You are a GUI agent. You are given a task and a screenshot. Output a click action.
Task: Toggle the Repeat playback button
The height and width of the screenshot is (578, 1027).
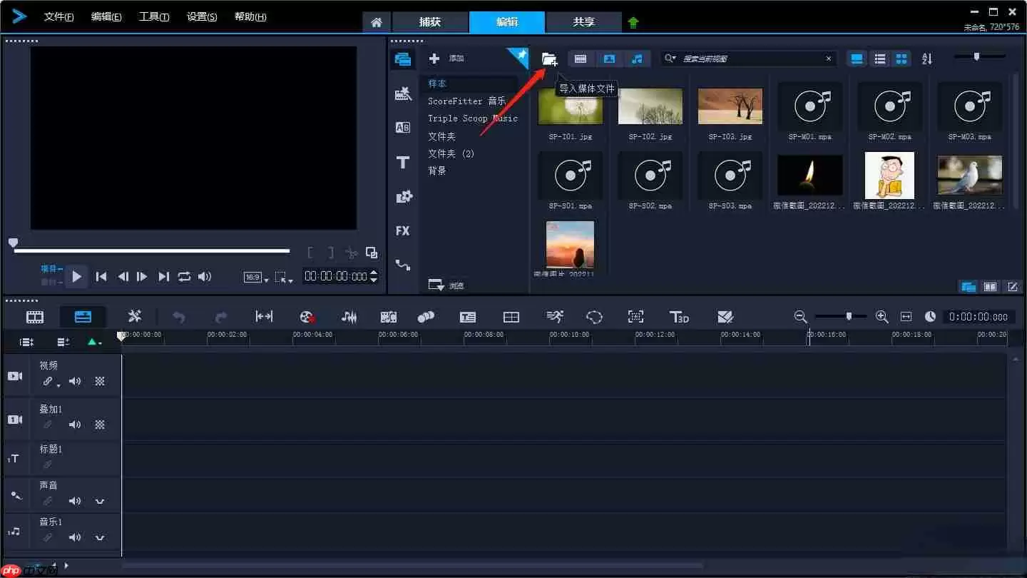coord(185,277)
